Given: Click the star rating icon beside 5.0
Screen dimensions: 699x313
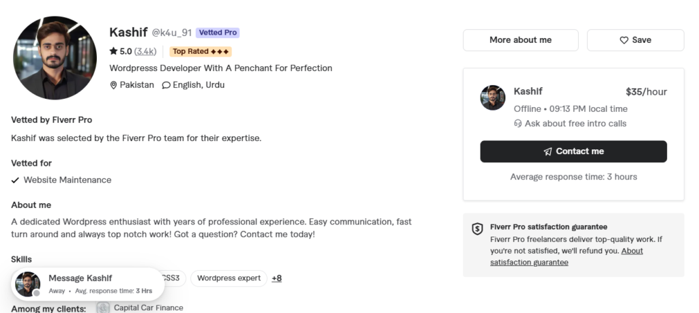Looking at the screenshot, I should click(113, 51).
